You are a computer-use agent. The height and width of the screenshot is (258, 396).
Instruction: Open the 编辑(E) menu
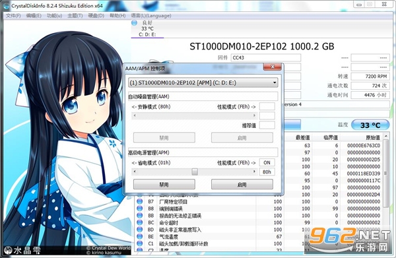point(34,16)
